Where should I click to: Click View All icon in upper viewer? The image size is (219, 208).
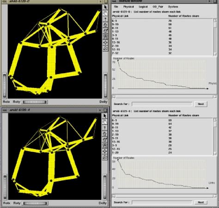[x=105, y=37]
